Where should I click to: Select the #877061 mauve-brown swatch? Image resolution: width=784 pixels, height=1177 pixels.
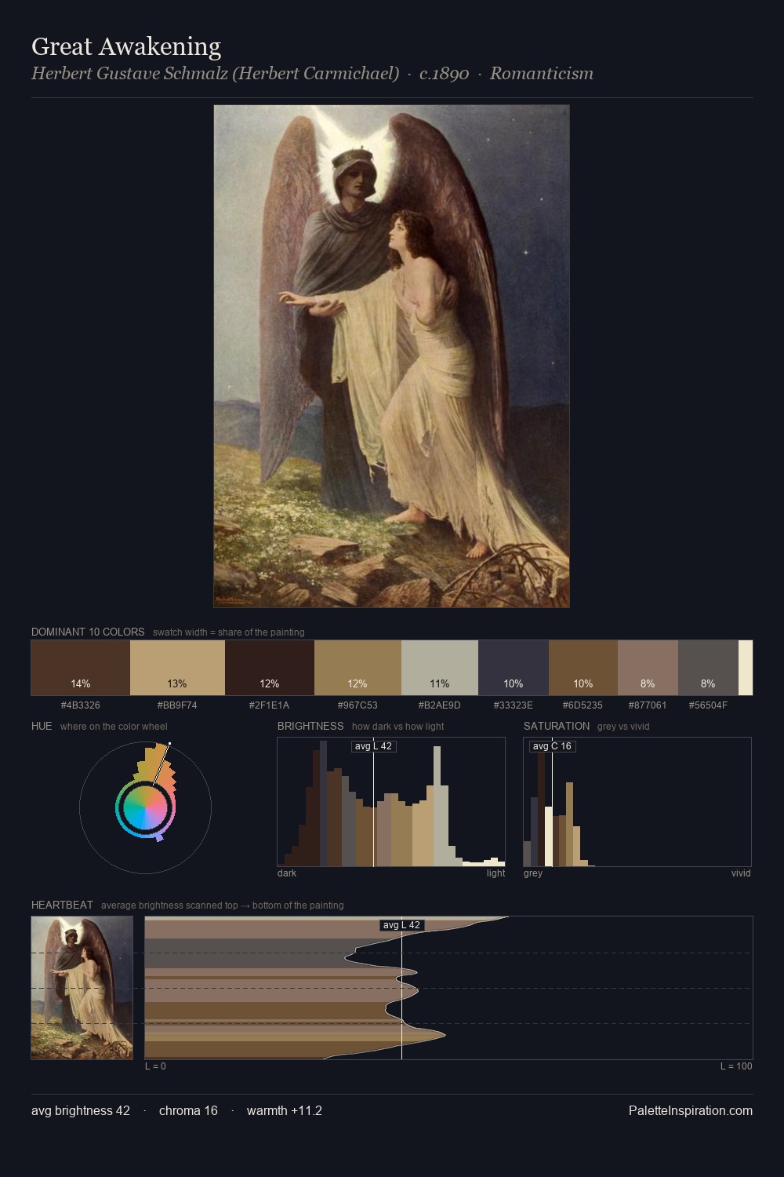(648, 668)
